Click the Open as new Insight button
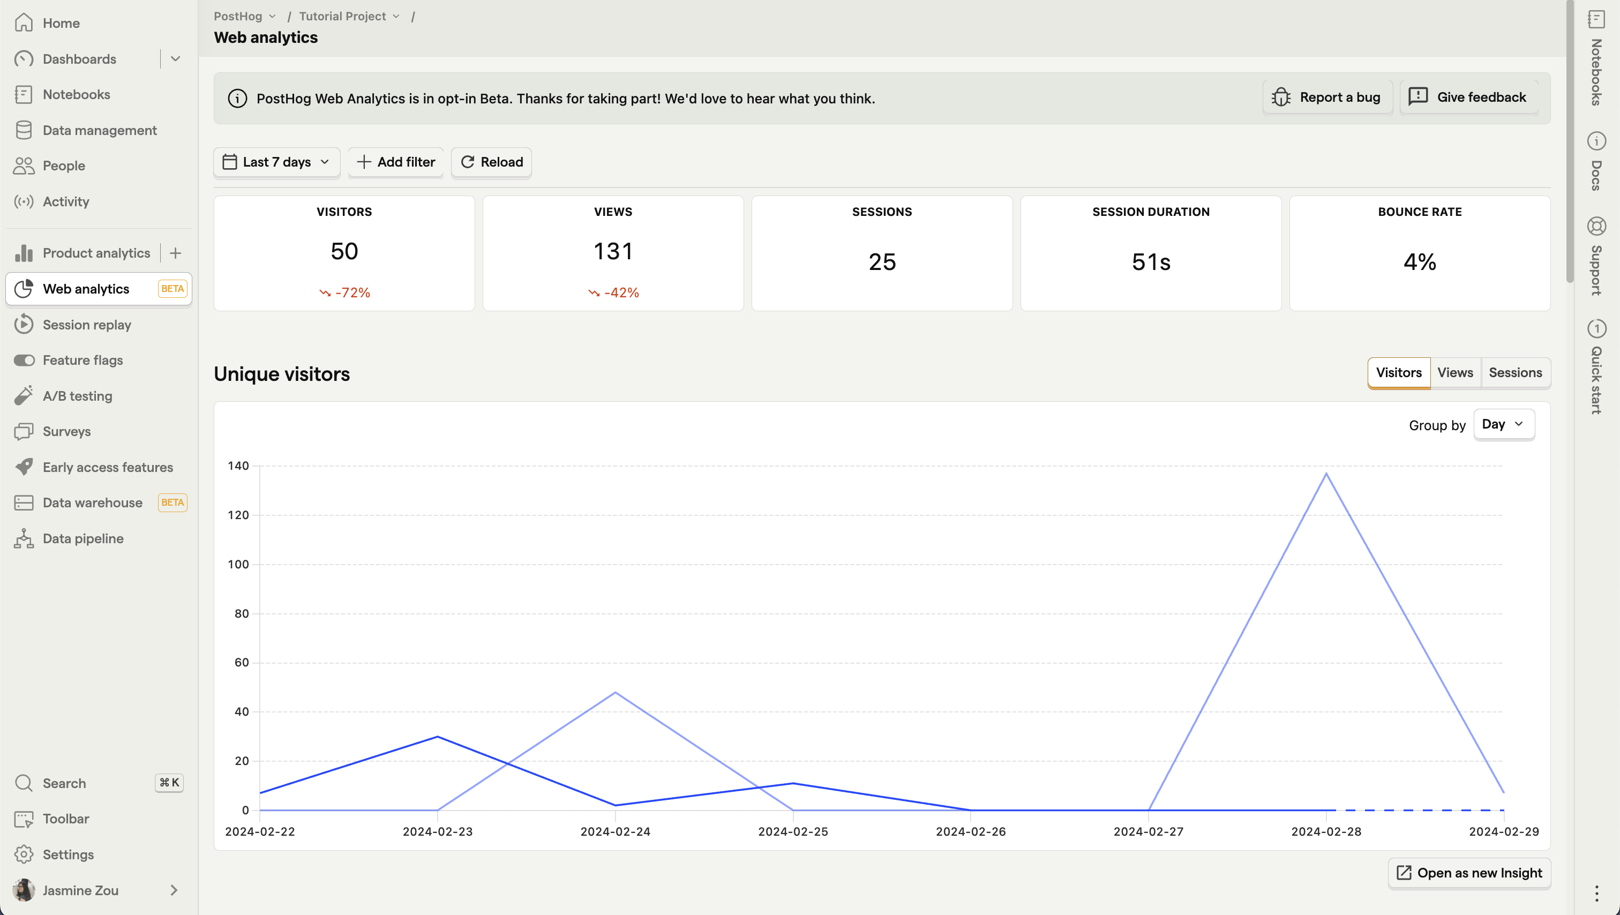 tap(1469, 873)
